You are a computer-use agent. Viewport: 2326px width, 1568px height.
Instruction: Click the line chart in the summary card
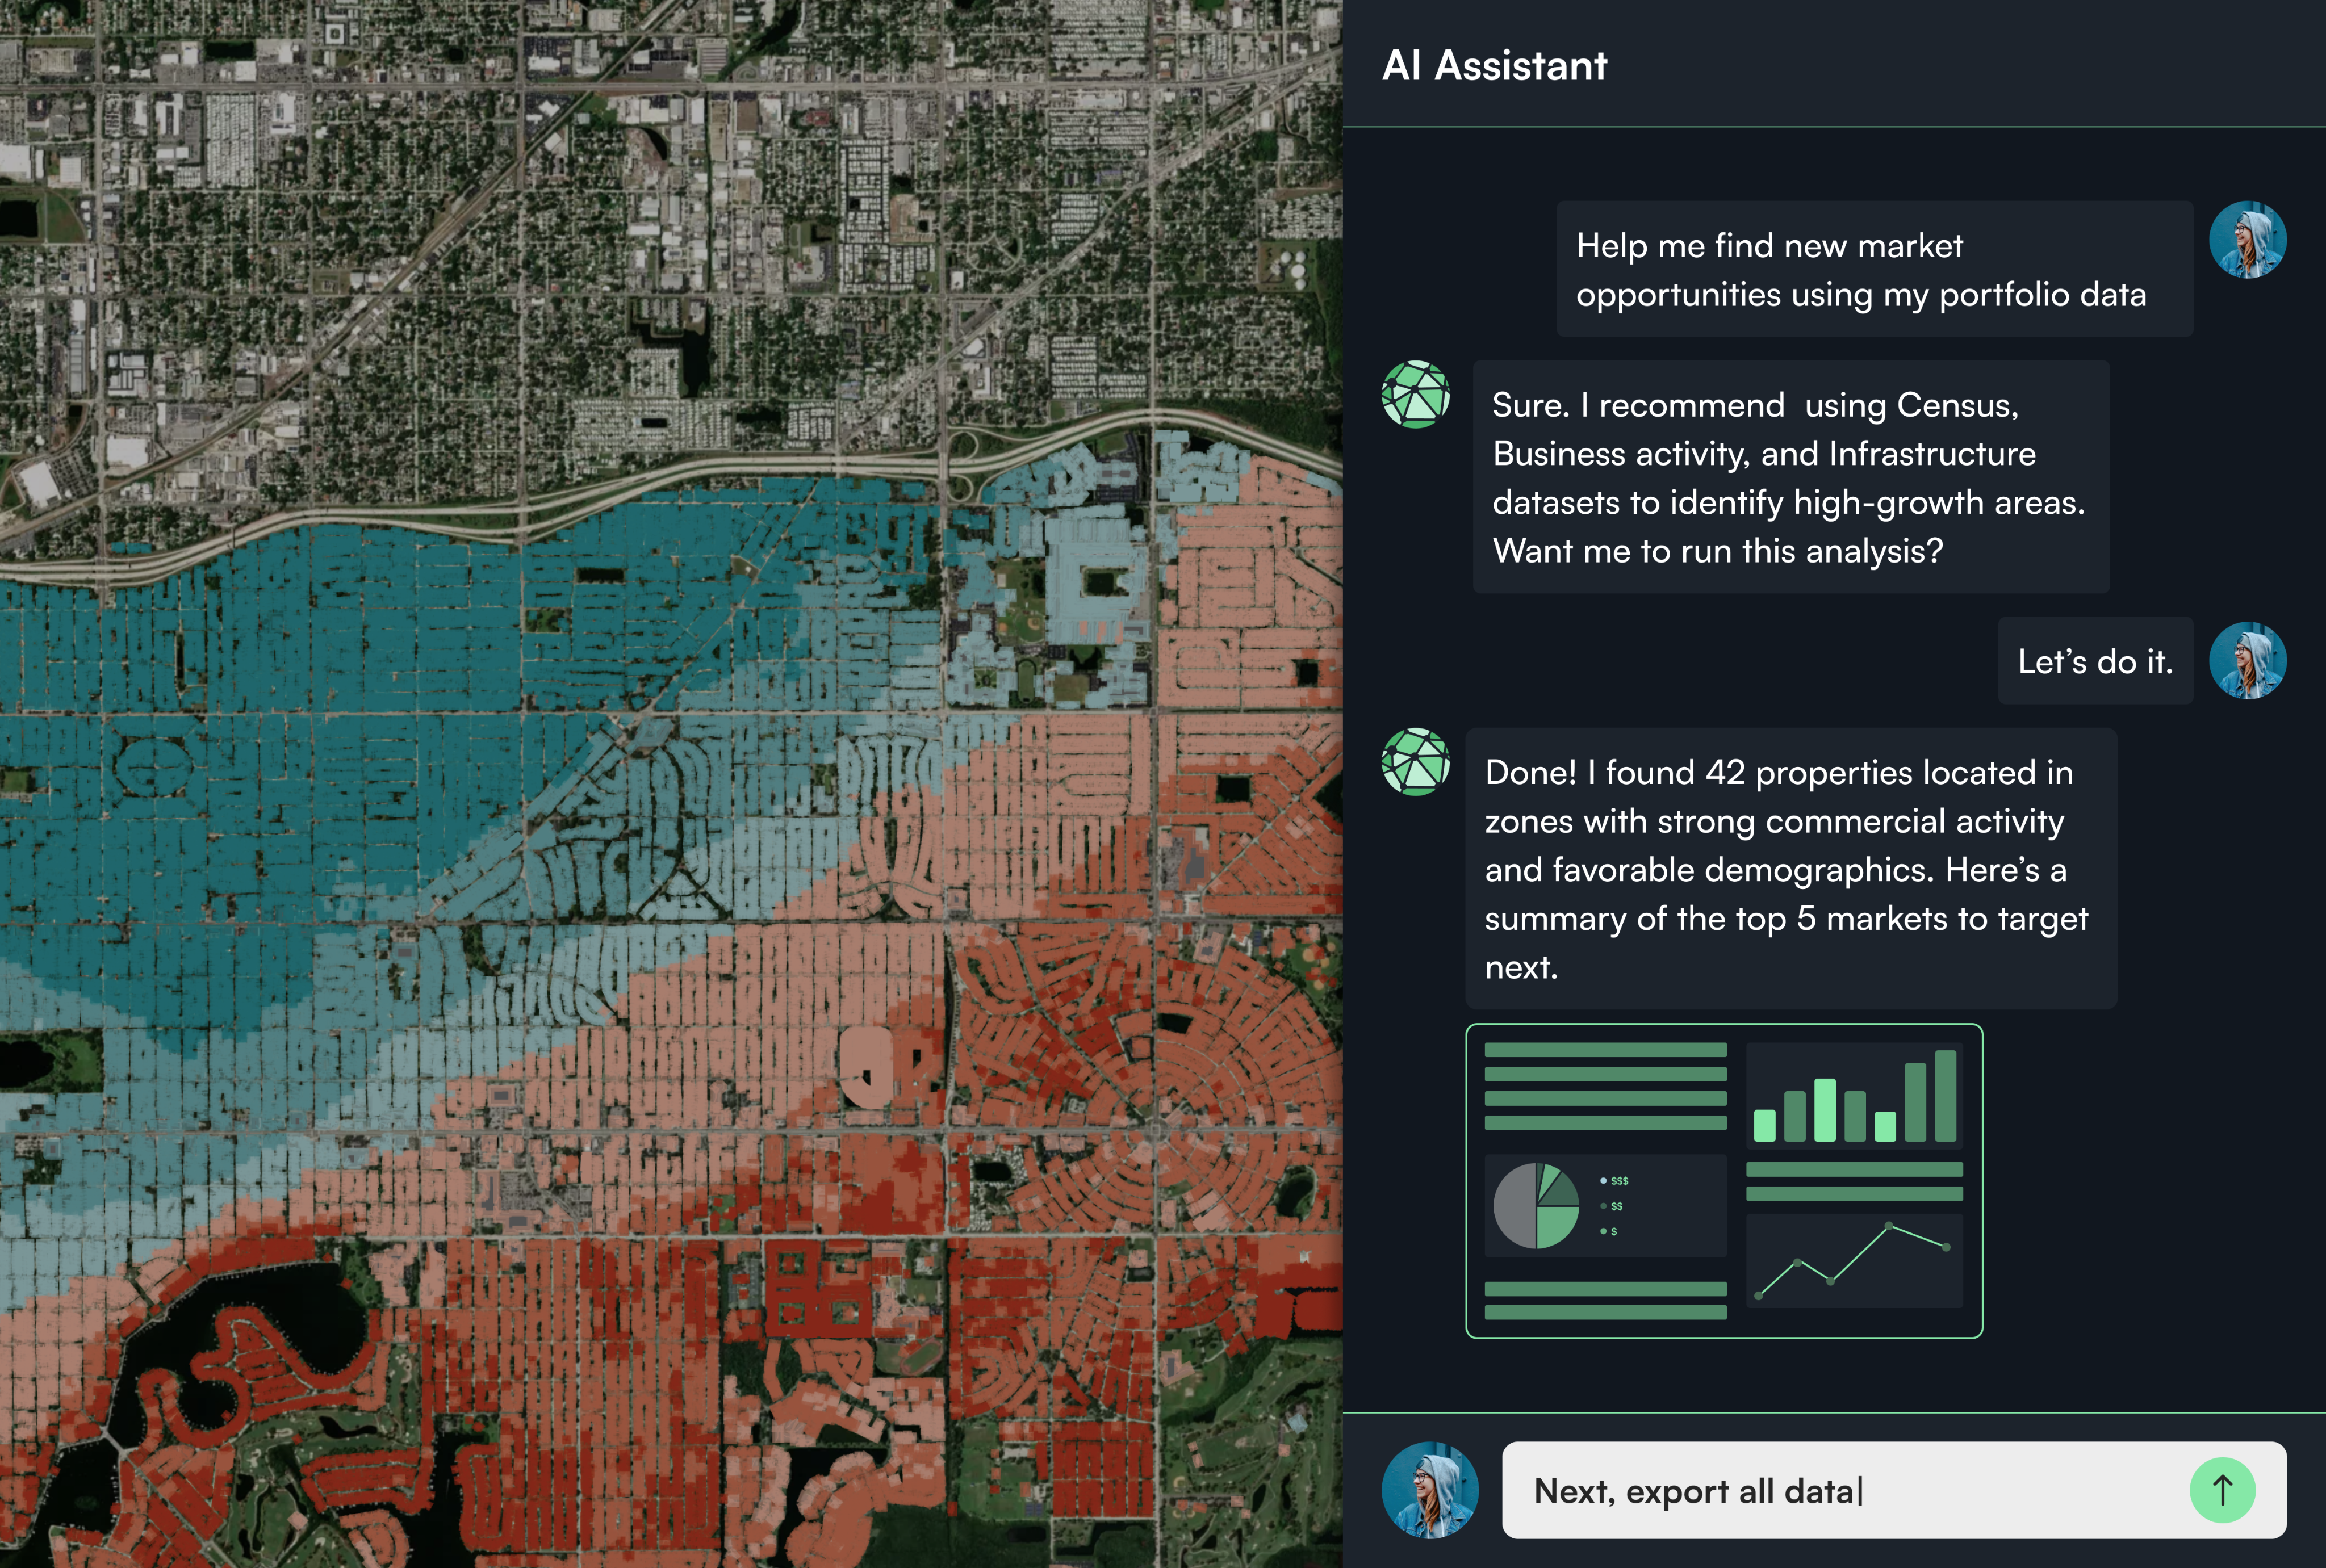click(x=1854, y=1261)
